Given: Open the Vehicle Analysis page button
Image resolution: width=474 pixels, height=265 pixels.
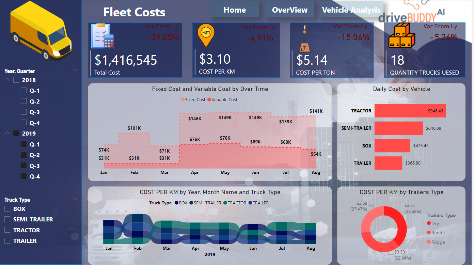Looking at the screenshot, I should [351, 10].
